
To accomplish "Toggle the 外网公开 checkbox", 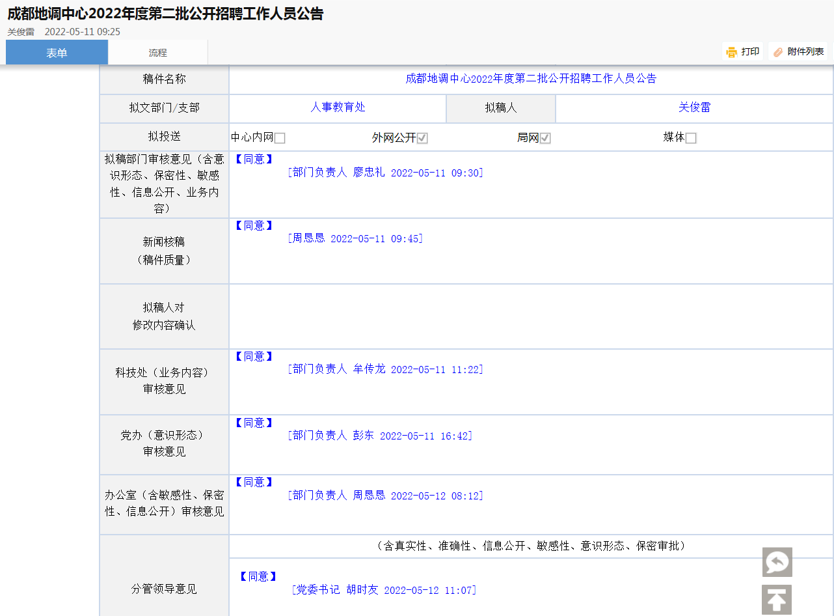I will click(422, 138).
